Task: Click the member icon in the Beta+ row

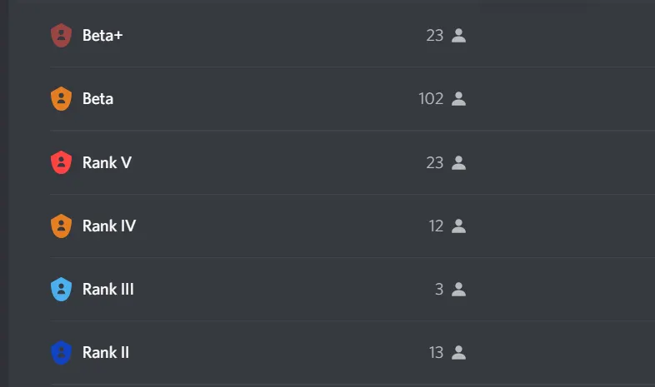Action: click(458, 36)
